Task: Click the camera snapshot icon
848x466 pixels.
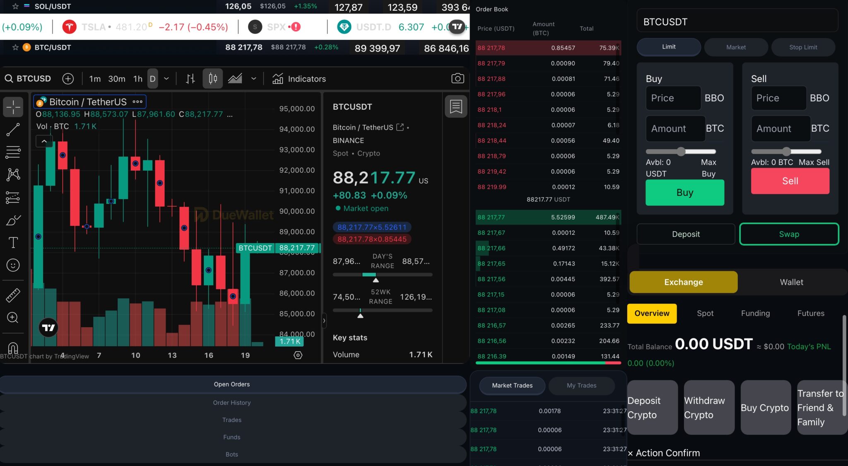Action: point(458,78)
